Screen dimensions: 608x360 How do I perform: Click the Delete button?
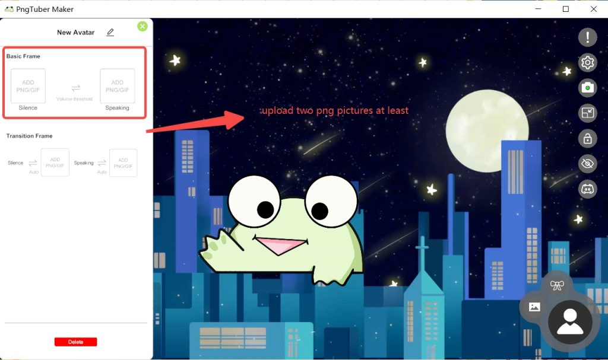(x=75, y=342)
